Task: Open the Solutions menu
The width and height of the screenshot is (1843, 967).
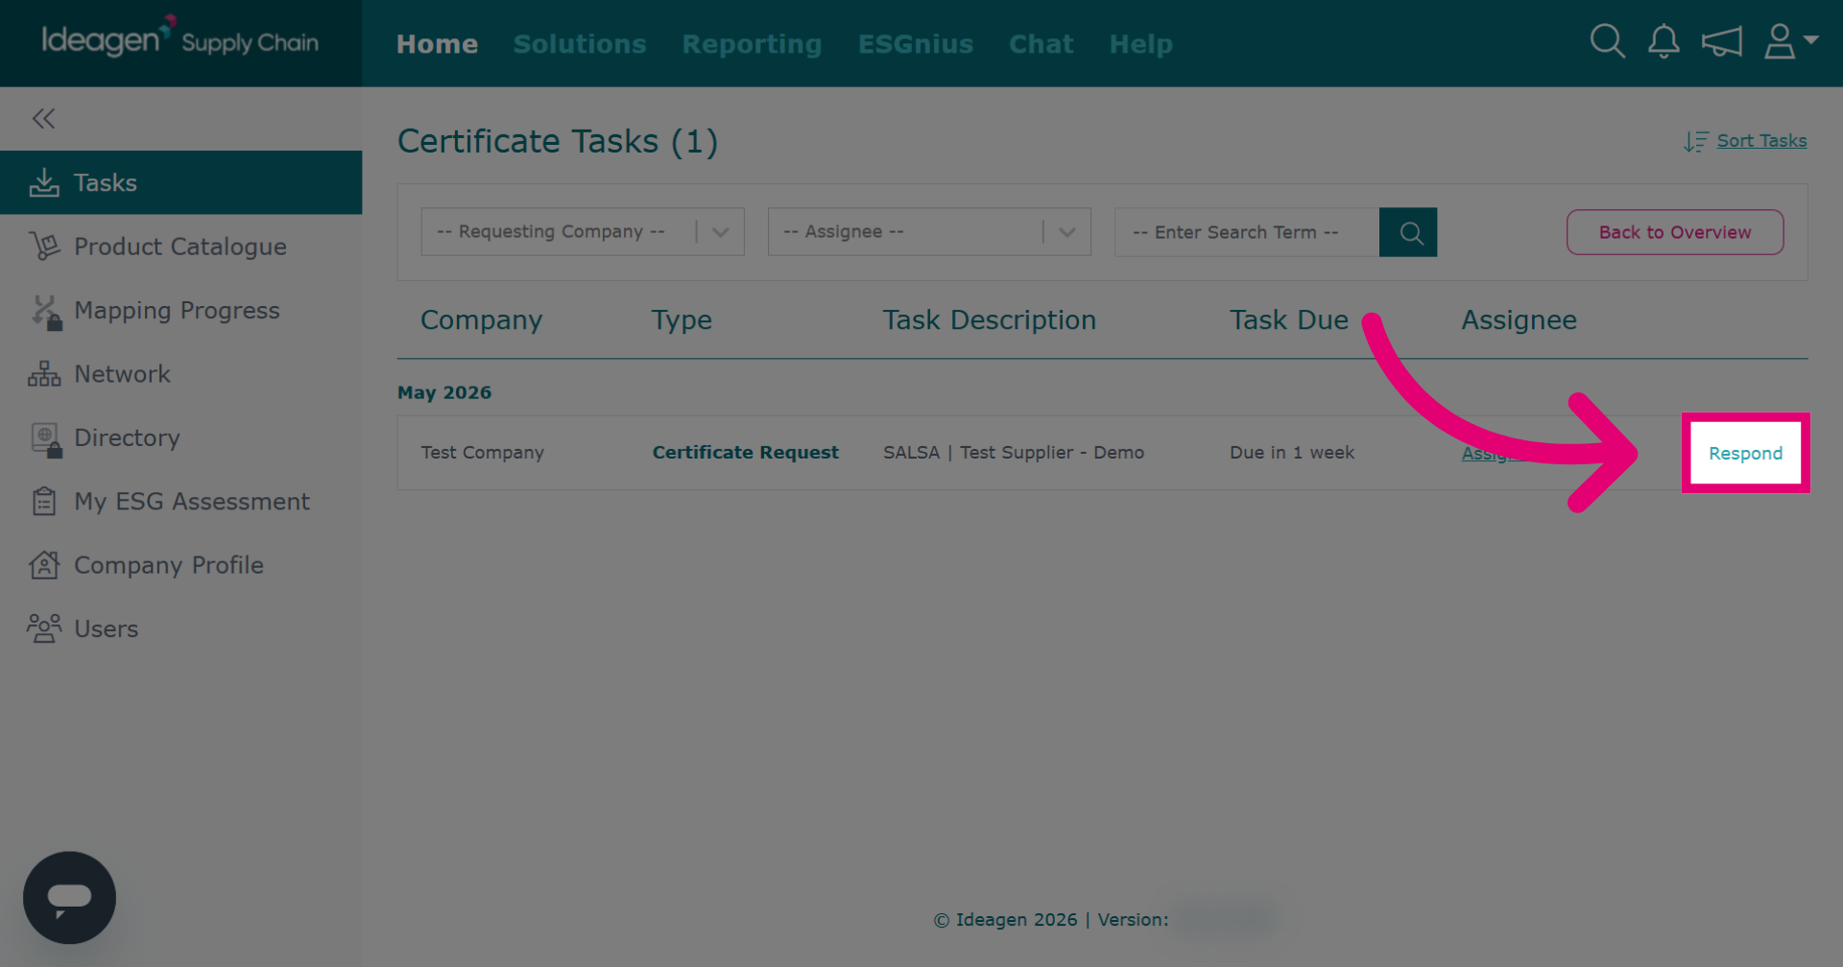Action: coord(580,44)
